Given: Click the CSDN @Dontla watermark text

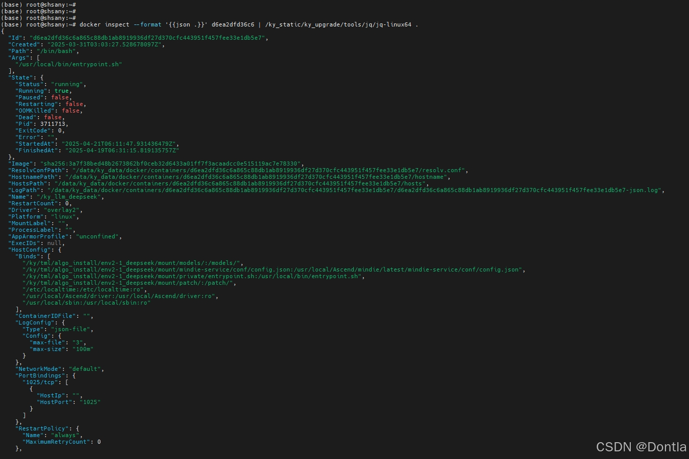Looking at the screenshot, I should [x=641, y=447].
